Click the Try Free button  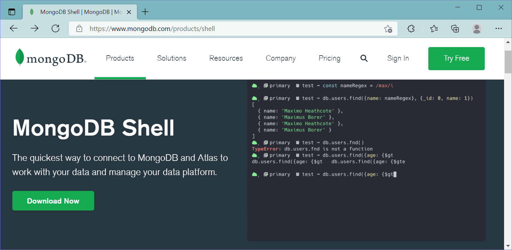pyautogui.click(x=456, y=58)
